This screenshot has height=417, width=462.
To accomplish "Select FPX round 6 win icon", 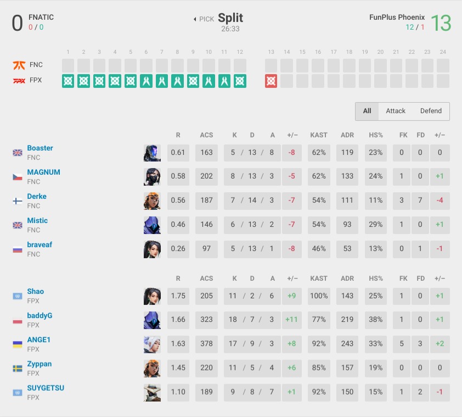I will [146, 81].
